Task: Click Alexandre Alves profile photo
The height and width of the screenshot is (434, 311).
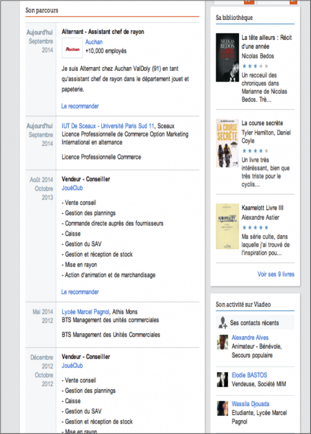Action: coord(223,342)
